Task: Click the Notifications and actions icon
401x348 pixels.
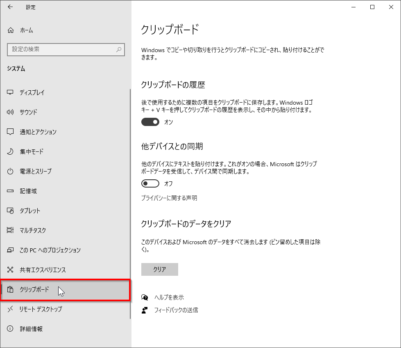Action: point(10,132)
